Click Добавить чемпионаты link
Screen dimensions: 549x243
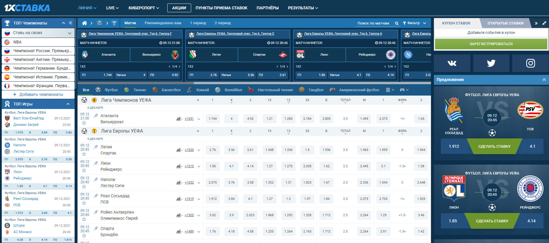pyautogui.click(x=38, y=94)
